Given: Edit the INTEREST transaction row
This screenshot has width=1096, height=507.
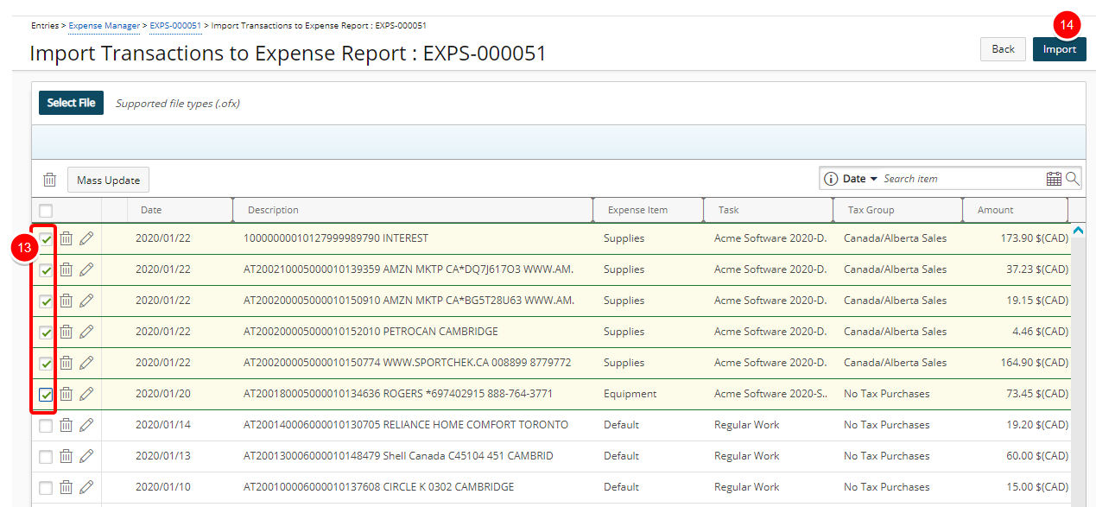Looking at the screenshot, I should pyautogui.click(x=86, y=238).
